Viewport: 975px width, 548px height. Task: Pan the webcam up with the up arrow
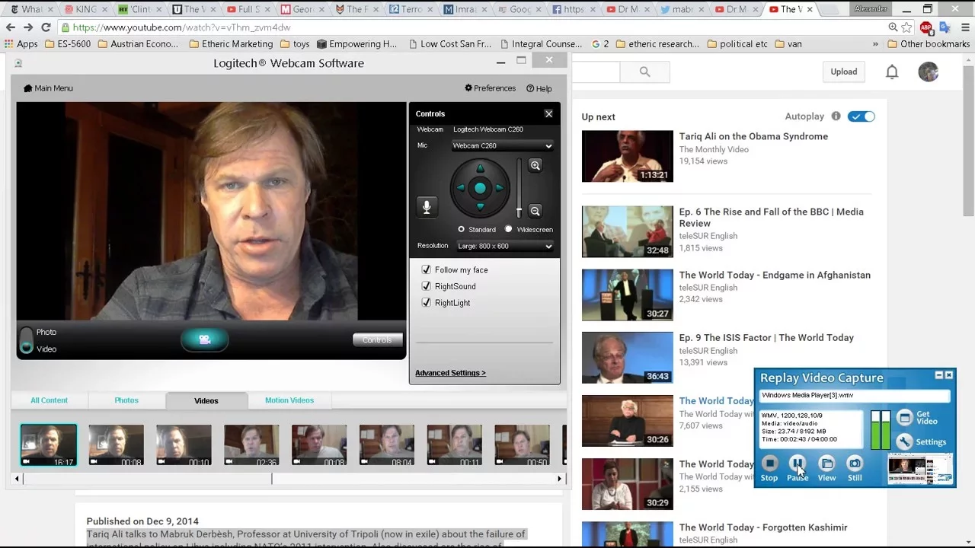tap(480, 169)
